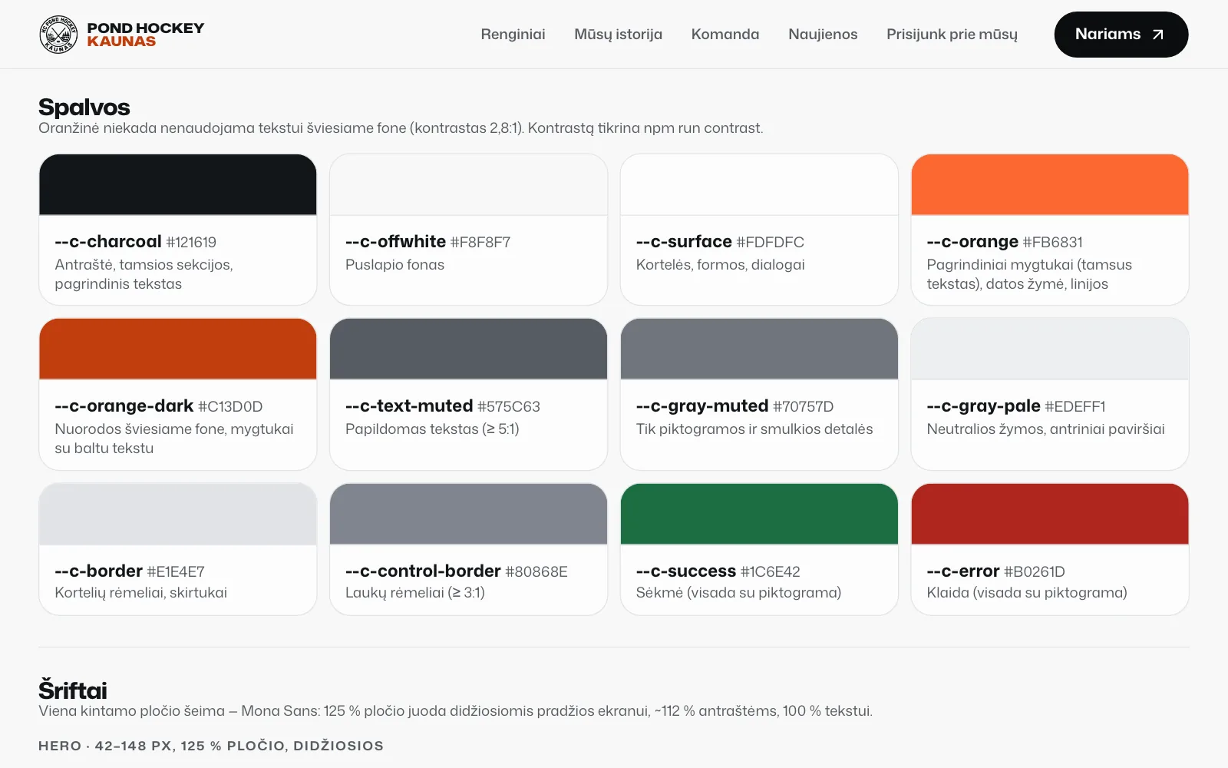Pick the surface #FDFDFC swatch

(759, 184)
